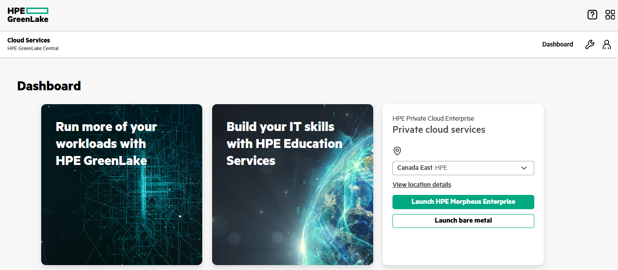Expand the location selector chevron
The image size is (618, 270).
pos(524,168)
